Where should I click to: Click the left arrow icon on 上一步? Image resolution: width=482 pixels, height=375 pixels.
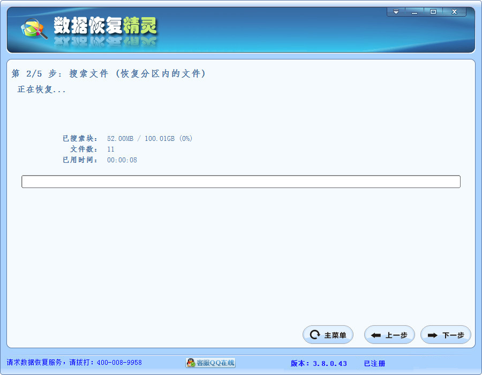click(x=376, y=334)
